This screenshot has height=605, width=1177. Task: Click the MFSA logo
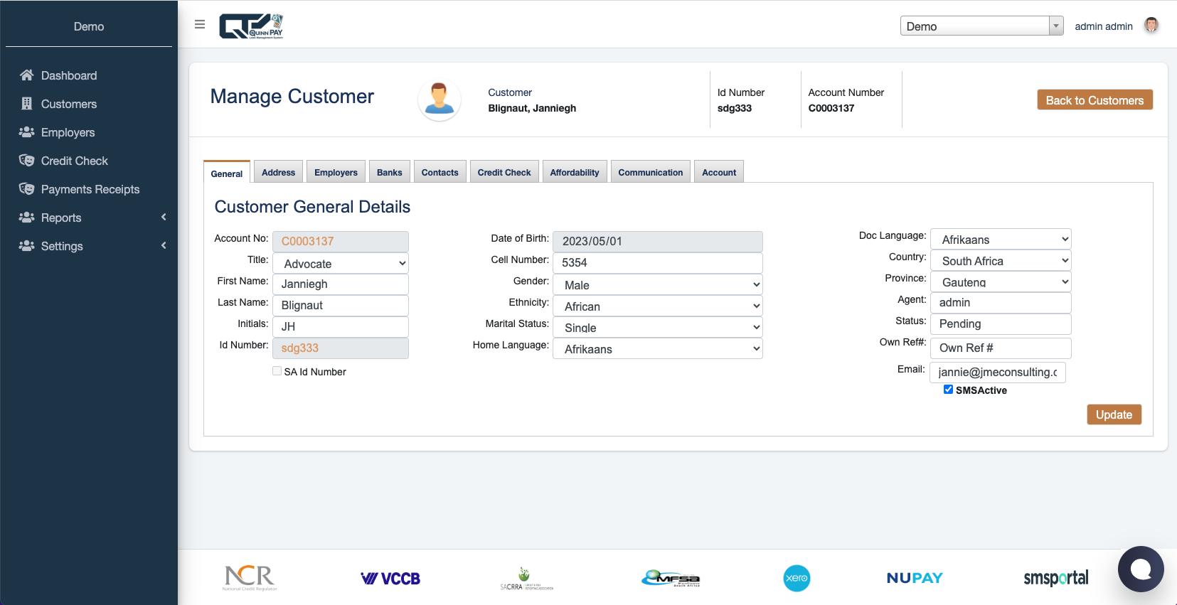tap(671, 579)
